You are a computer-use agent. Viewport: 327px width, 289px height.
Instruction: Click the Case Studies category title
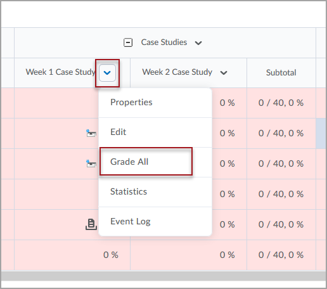pyautogui.click(x=164, y=42)
